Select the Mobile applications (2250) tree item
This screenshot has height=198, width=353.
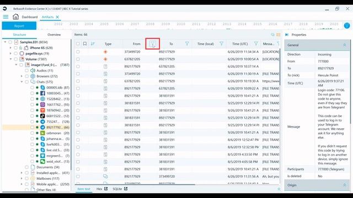click(50, 184)
